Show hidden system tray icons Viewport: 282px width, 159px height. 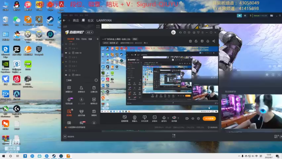[x=239, y=156]
